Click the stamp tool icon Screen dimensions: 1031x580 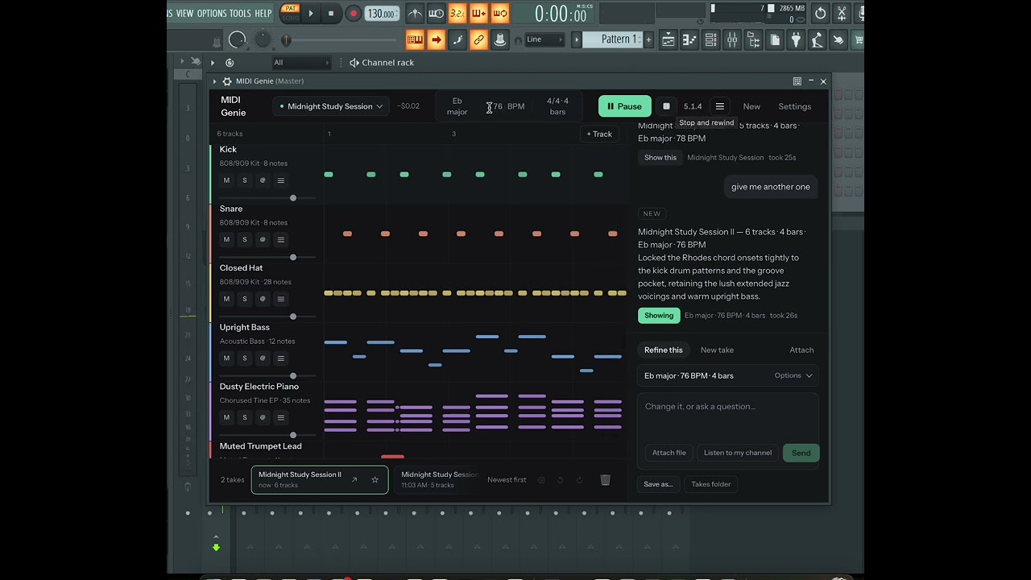(x=499, y=39)
